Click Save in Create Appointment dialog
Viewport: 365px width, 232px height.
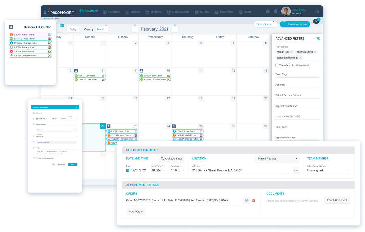pos(72,164)
